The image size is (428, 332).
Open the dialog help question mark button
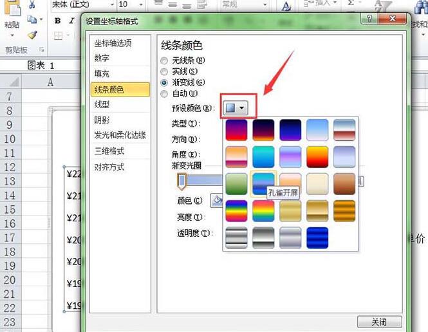369,19
